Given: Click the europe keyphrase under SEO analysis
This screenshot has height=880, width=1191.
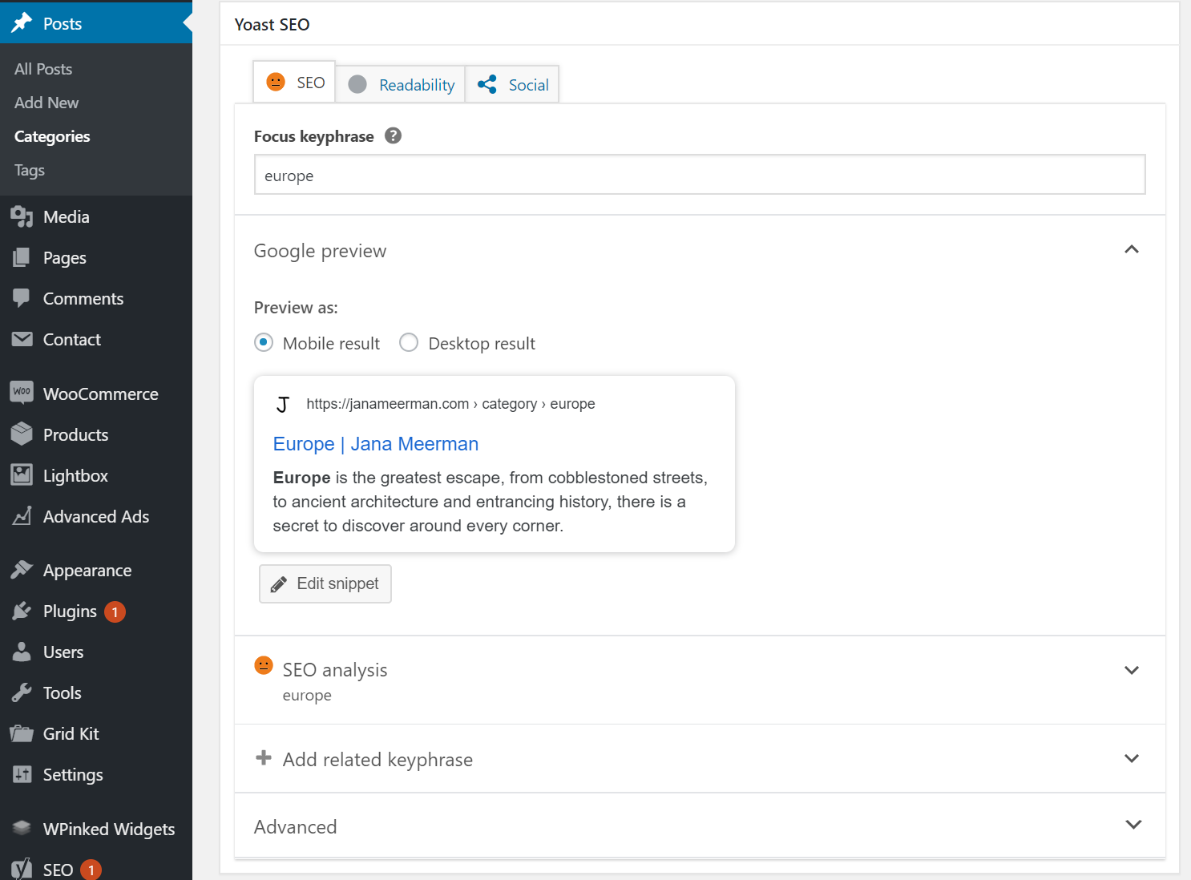Looking at the screenshot, I should click(x=307, y=696).
